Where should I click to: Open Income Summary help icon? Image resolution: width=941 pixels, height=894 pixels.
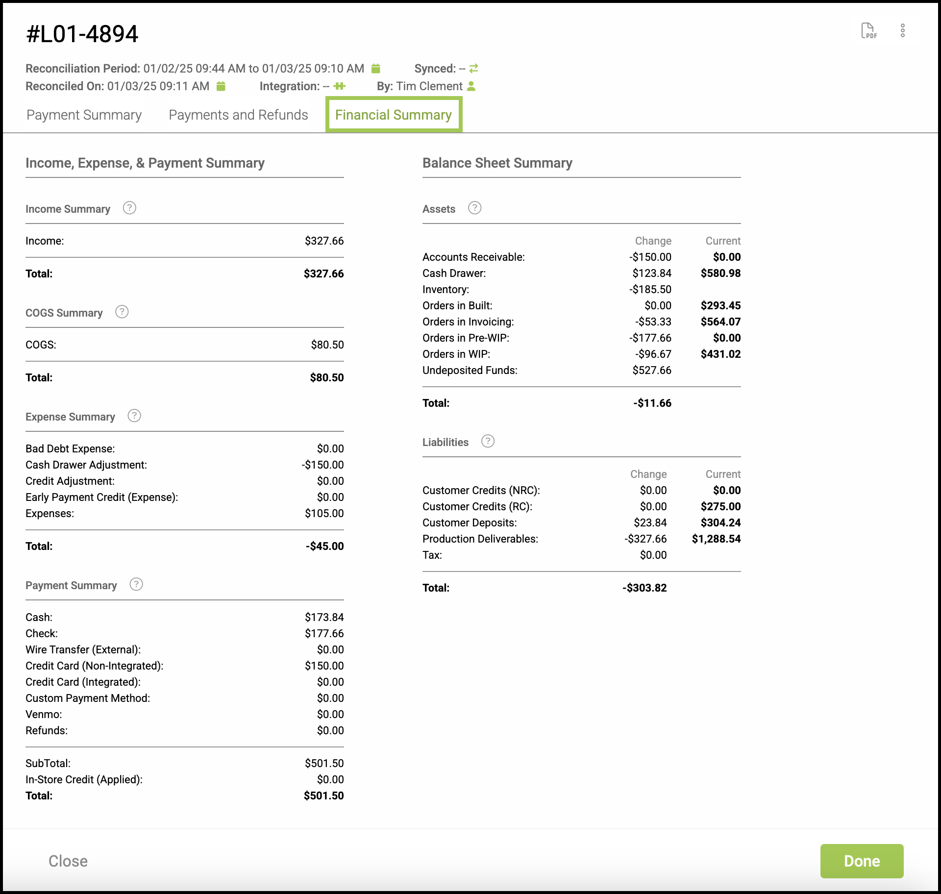(x=129, y=208)
